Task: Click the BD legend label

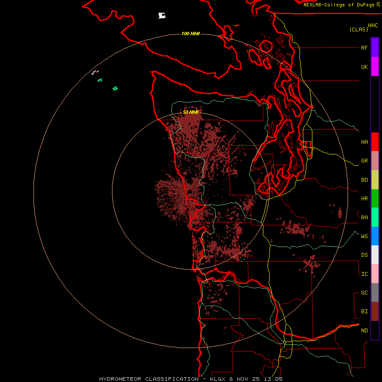Action: 364,180
